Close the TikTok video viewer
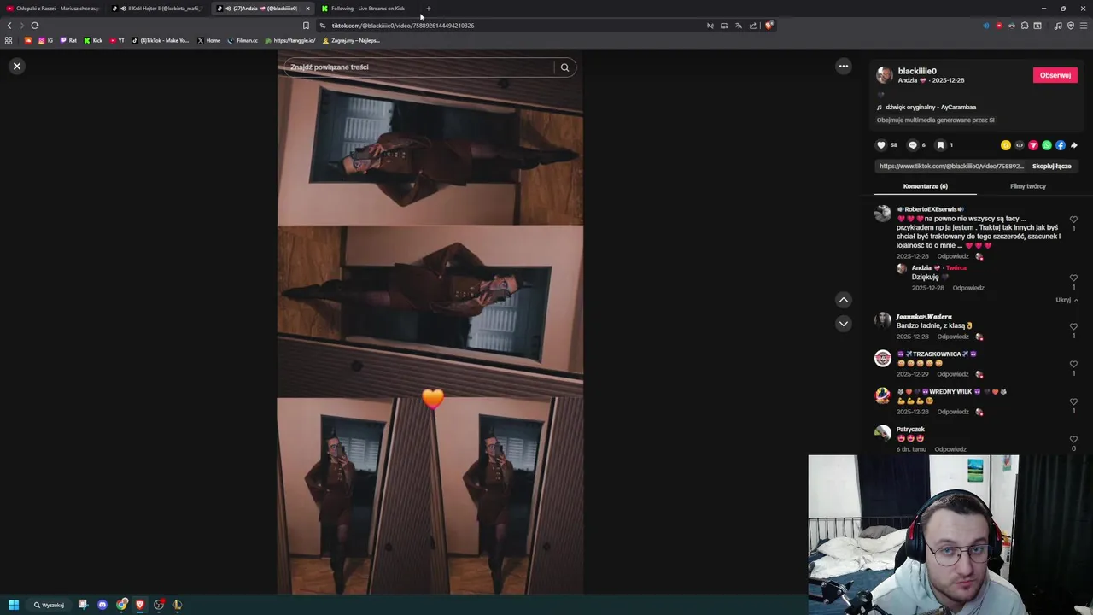 tap(16, 66)
